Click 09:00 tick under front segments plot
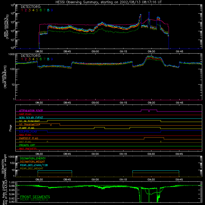The height and width of the screenshot is (205, 205). tap(95, 52)
